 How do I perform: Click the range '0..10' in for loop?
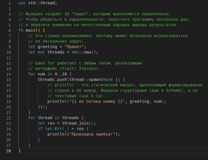pos(61,74)
